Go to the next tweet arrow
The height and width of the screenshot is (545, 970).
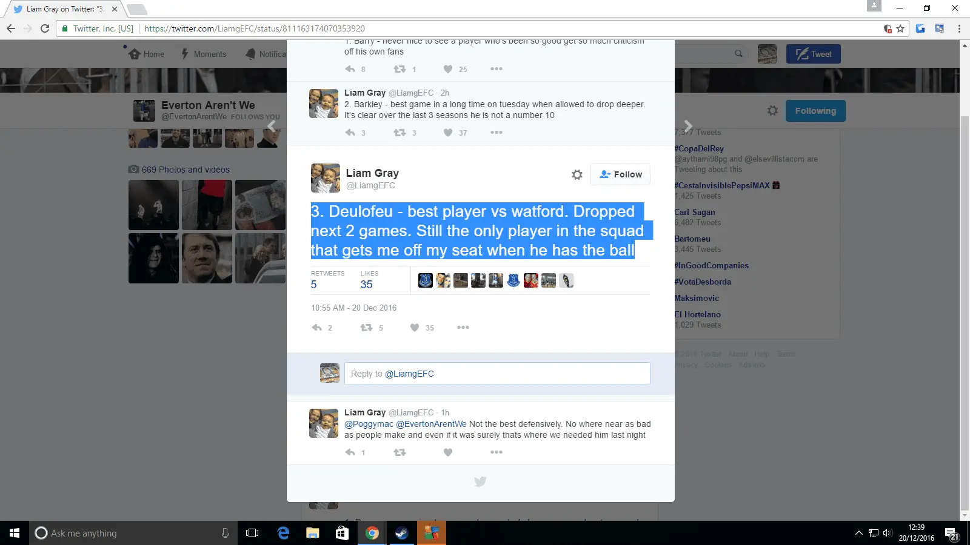(688, 126)
